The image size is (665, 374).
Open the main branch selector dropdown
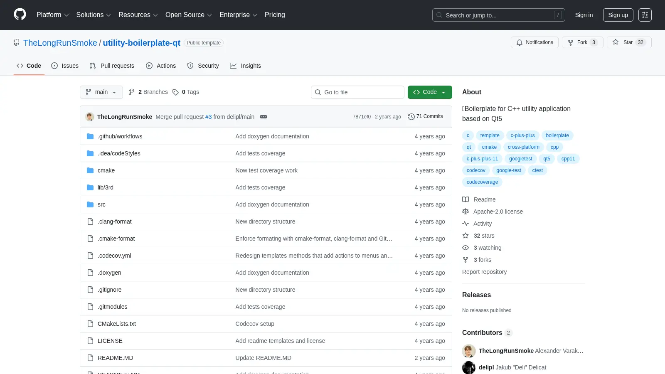click(x=101, y=92)
